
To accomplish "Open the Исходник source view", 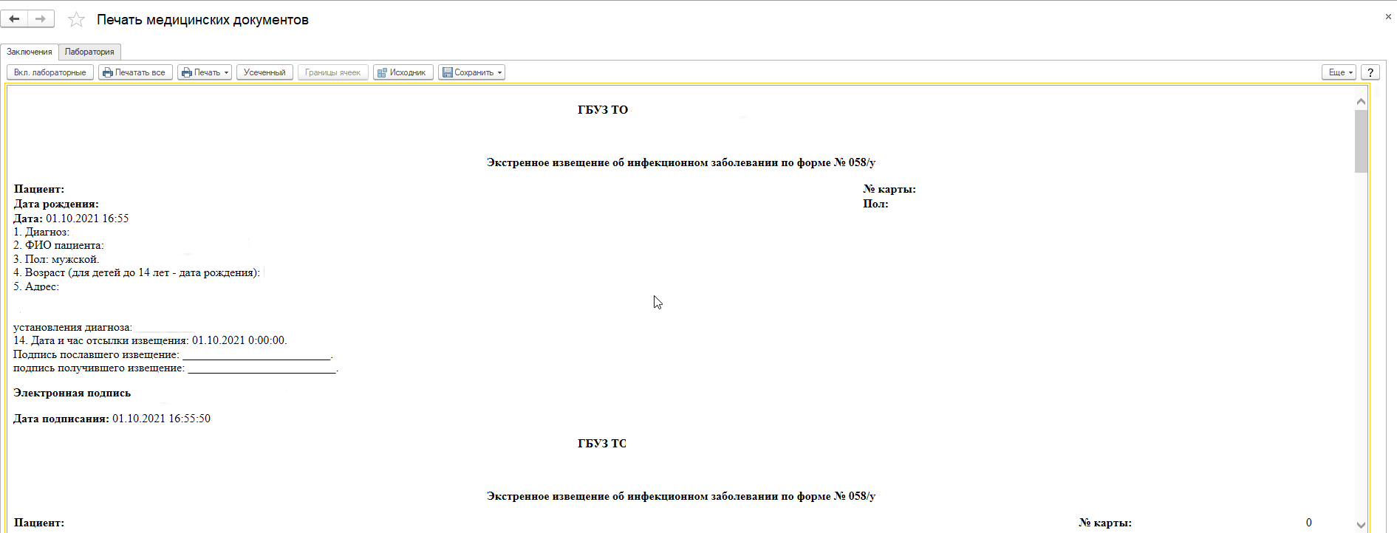I will coord(403,72).
